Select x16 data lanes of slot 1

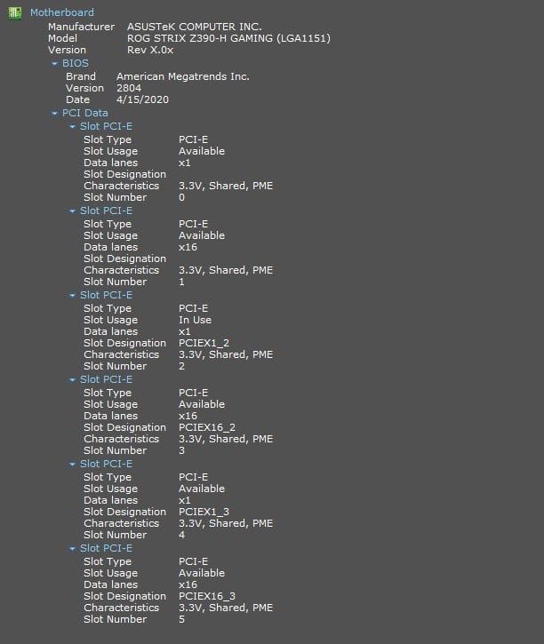[188, 247]
